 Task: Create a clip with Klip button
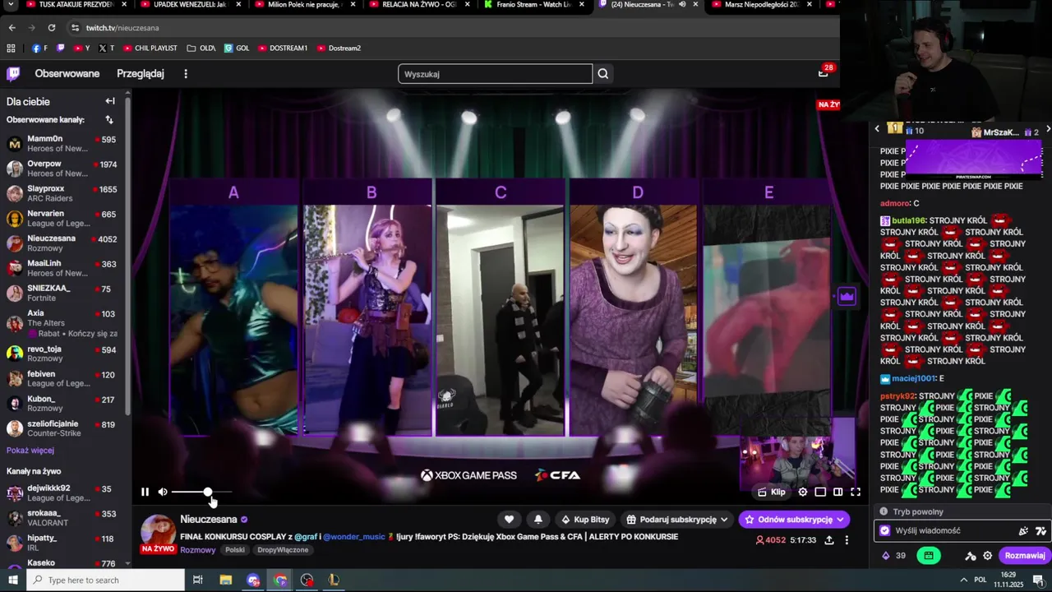click(772, 492)
